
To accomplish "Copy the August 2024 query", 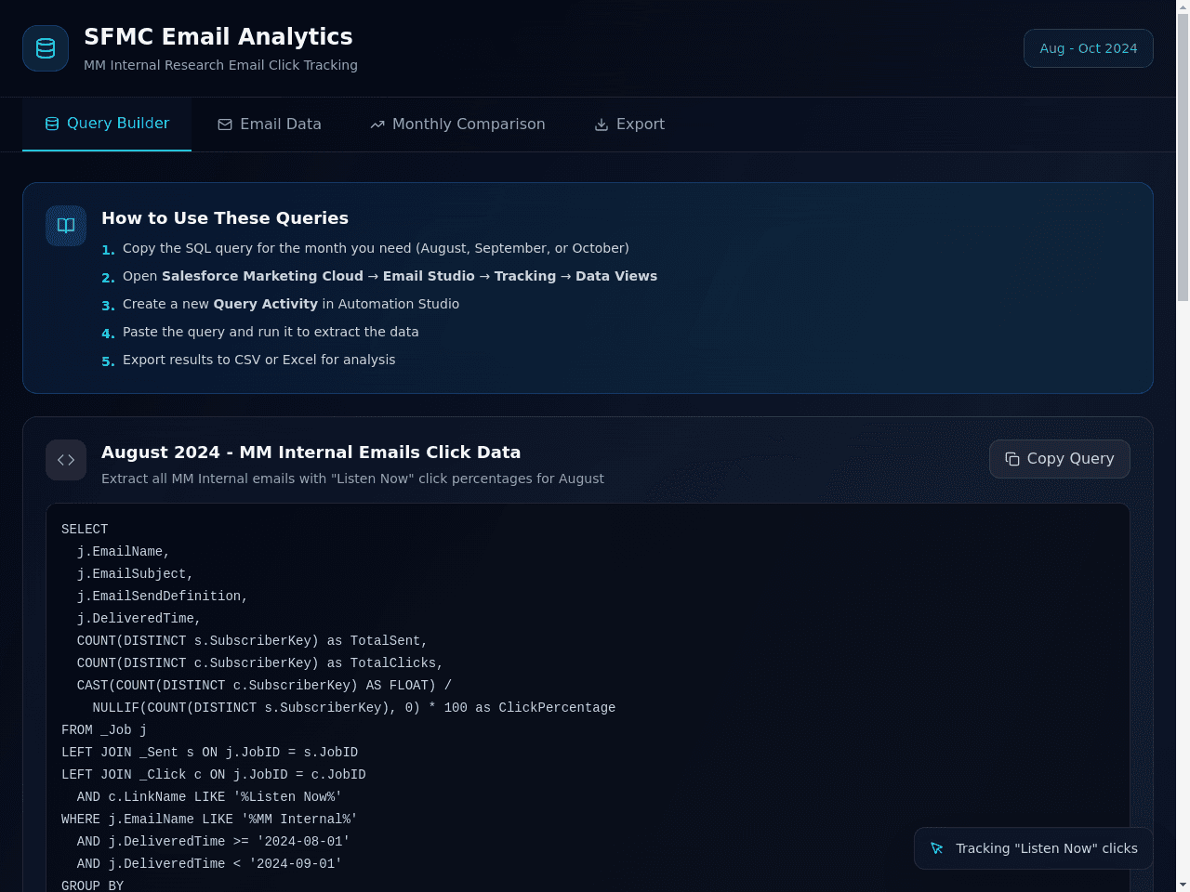I will click(x=1060, y=459).
